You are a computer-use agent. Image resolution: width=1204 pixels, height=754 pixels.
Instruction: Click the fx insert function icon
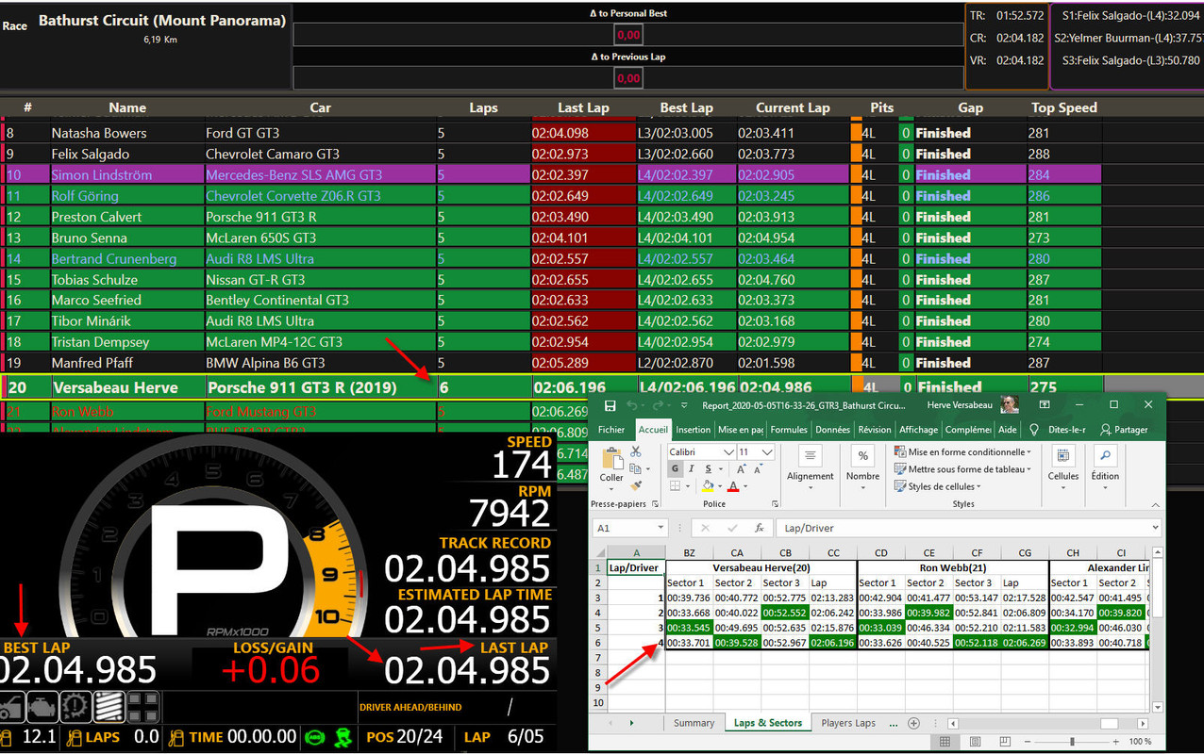(759, 528)
